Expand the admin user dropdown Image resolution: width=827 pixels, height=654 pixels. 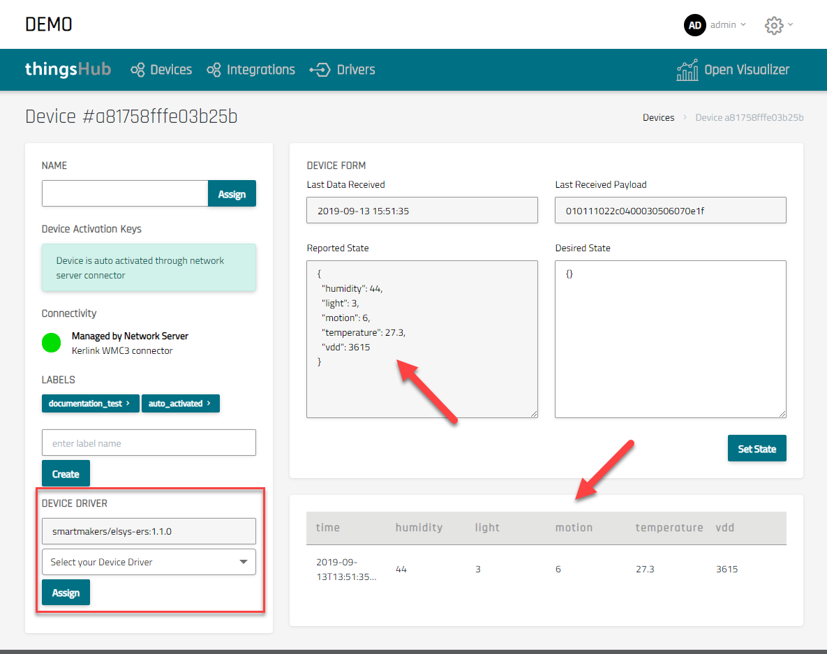coord(728,25)
